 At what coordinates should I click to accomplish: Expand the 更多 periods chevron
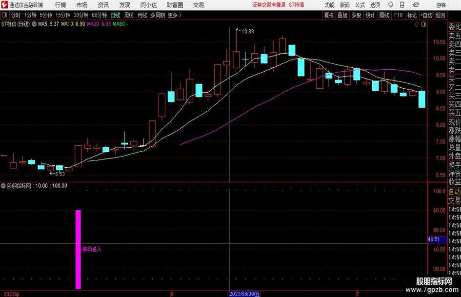click(180, 15)
